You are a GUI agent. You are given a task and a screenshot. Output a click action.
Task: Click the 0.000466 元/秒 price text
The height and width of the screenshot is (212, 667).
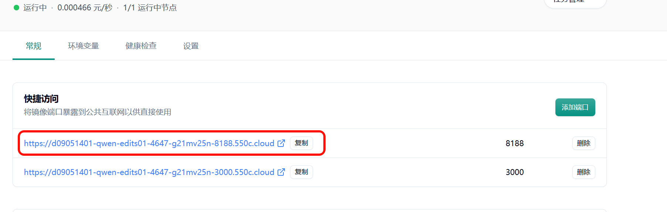pos(85,8)
